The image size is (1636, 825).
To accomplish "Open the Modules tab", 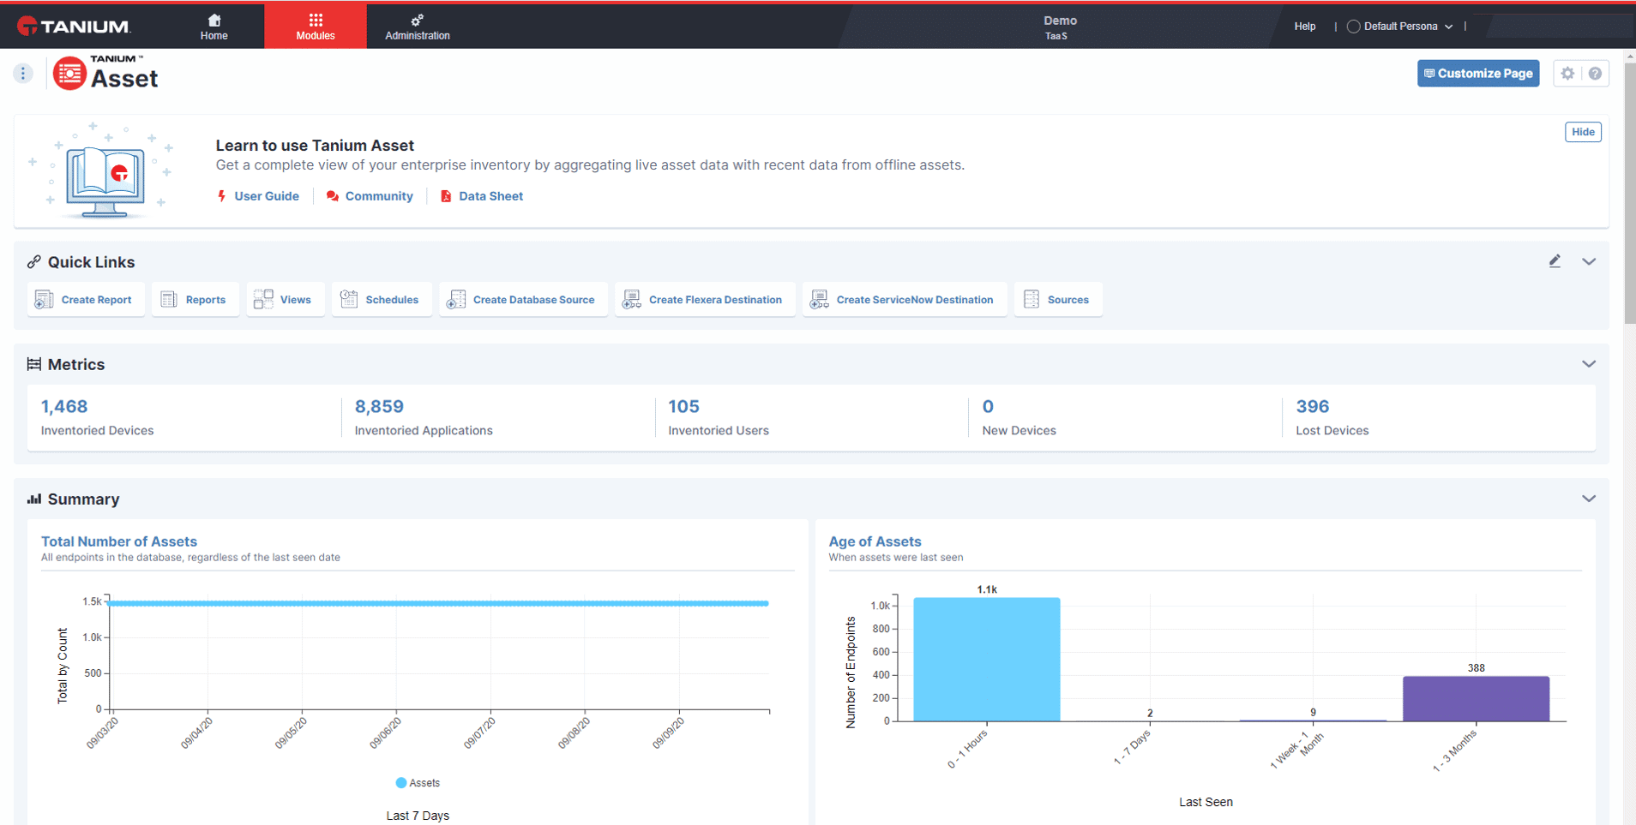I will pos(315,27).
